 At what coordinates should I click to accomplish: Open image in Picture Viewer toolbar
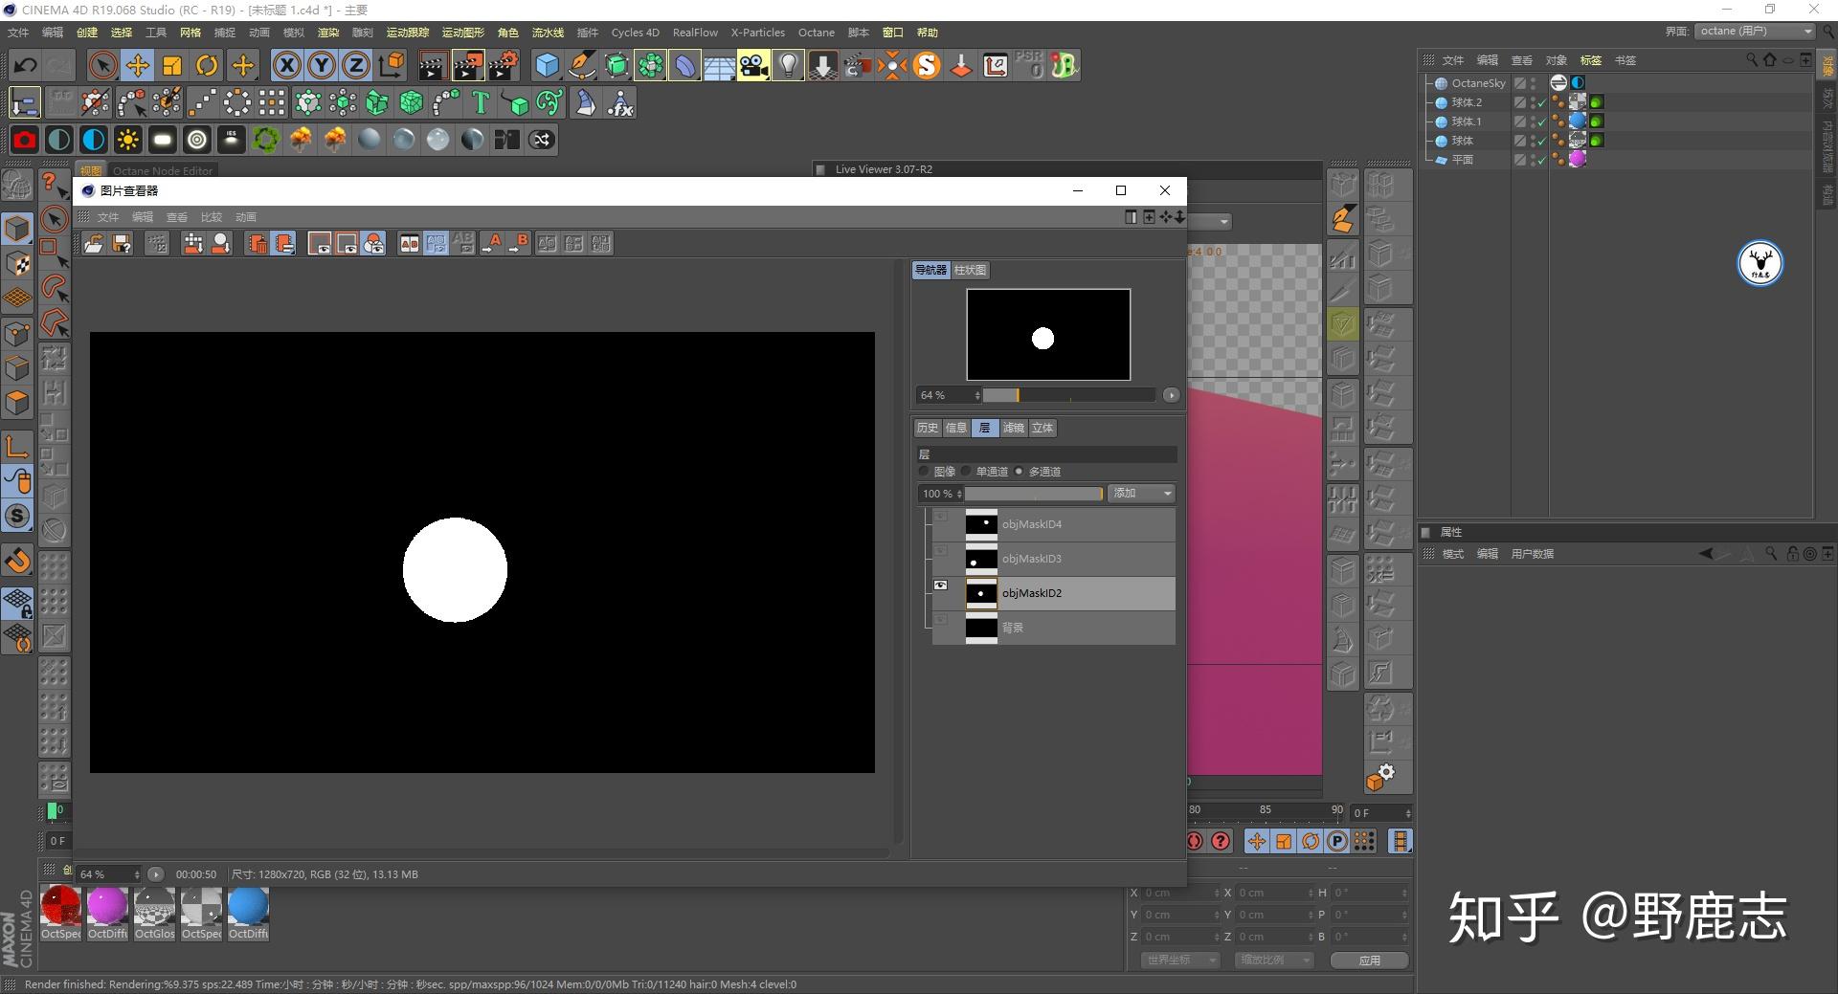click(x=94, y=244)
